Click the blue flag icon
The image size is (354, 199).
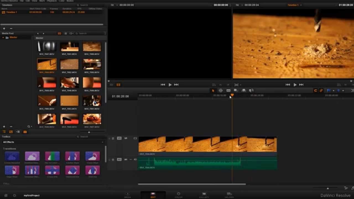(329, 90)
